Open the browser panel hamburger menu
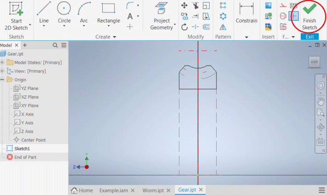This screenshot has height=195, width=327. 64,45
